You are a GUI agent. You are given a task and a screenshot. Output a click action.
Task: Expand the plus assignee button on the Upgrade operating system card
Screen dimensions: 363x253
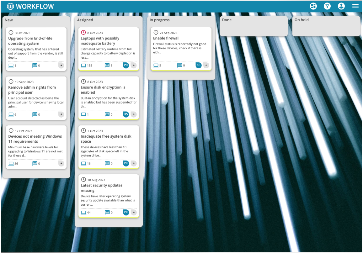pyautogui.click(x=61, y=65)
